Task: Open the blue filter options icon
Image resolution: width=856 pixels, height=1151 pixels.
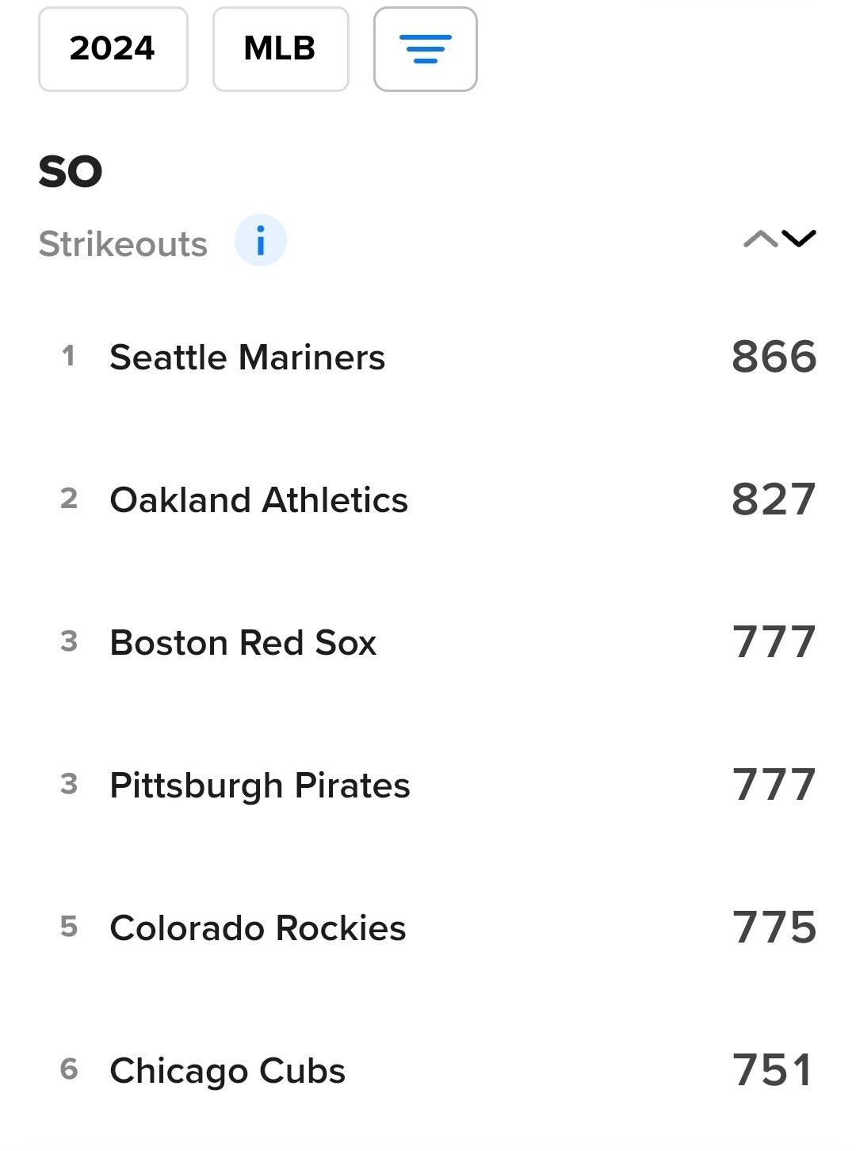Action: coord(425,49)
